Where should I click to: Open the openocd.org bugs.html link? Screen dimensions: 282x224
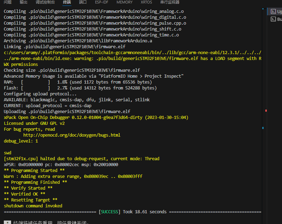[72, 135]
